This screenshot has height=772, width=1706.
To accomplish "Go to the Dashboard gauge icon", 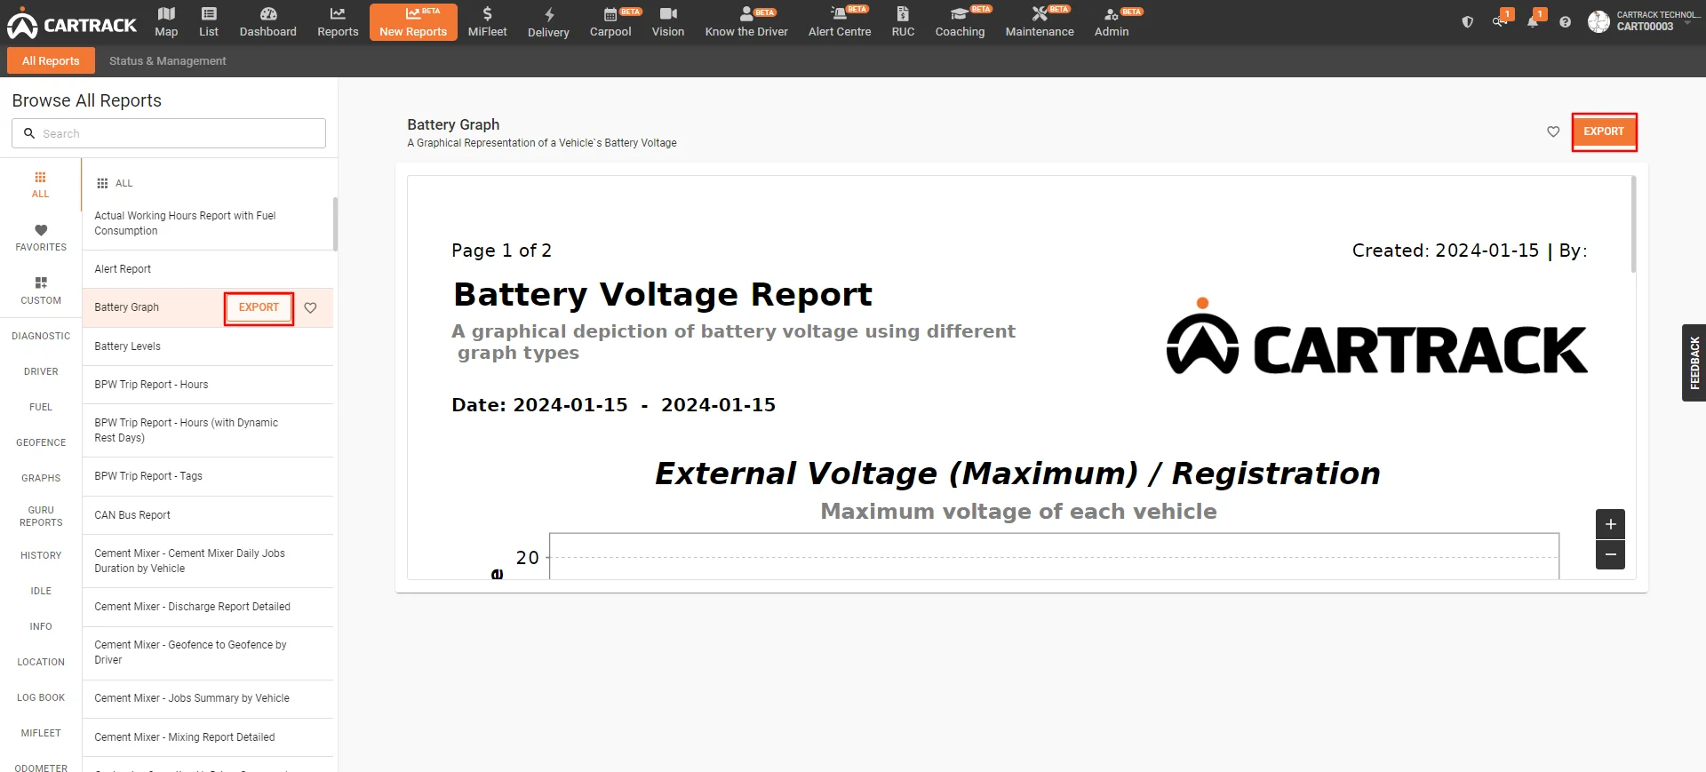I will click(268, 13).
